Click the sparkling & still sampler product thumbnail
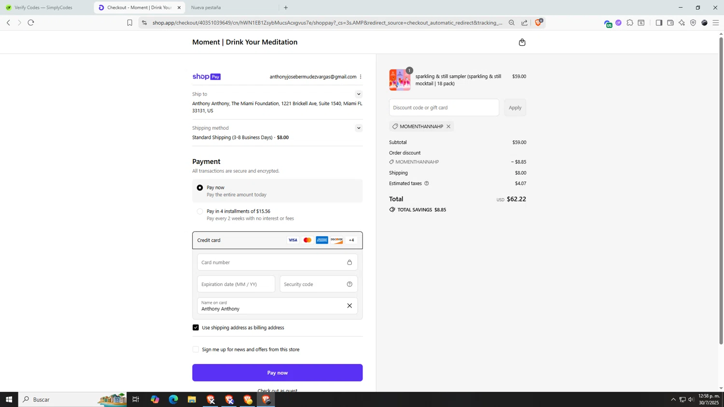The height and width of the screenshot is (407, 724). (x=400, y=80)
